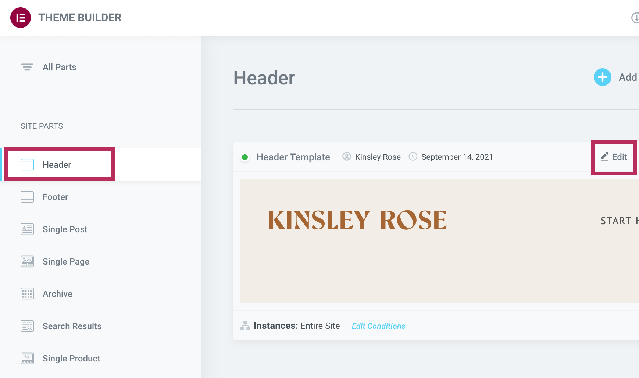Click the blue Add New plus button
This screenshot has width=639, height=378.
(602, 77)
